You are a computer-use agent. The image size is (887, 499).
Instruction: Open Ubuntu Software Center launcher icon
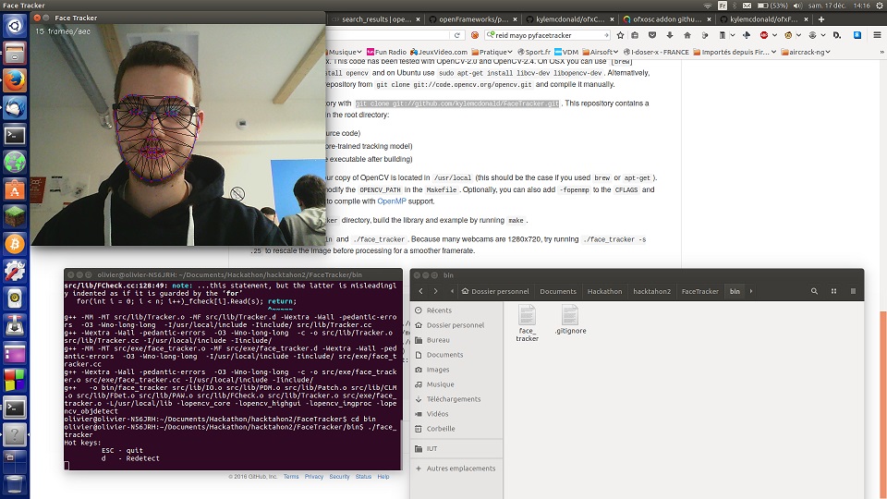[15, 190]
